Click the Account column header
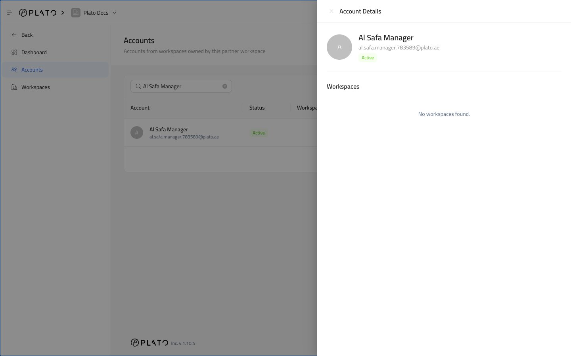The height and width of the screenshot is (356, 571). tap(140, 108)
